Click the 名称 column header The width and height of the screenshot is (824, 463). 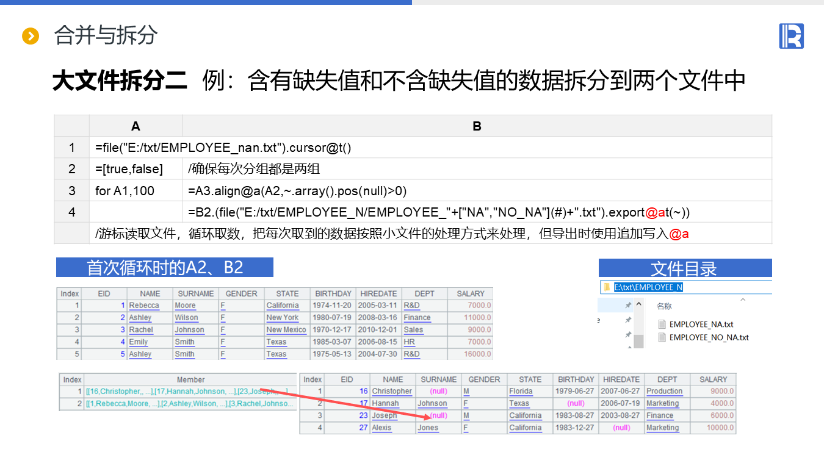coord(664,306)
